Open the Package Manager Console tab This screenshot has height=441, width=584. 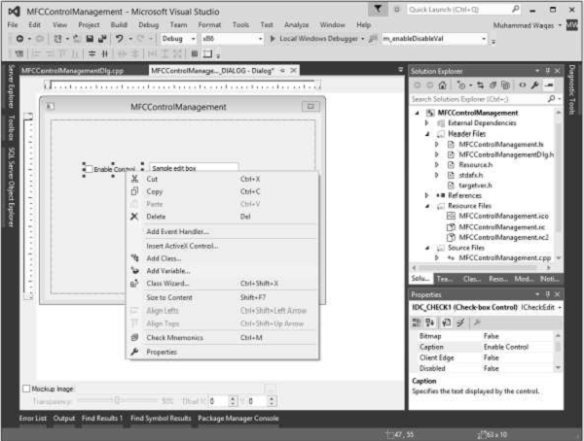click(238, 419)
